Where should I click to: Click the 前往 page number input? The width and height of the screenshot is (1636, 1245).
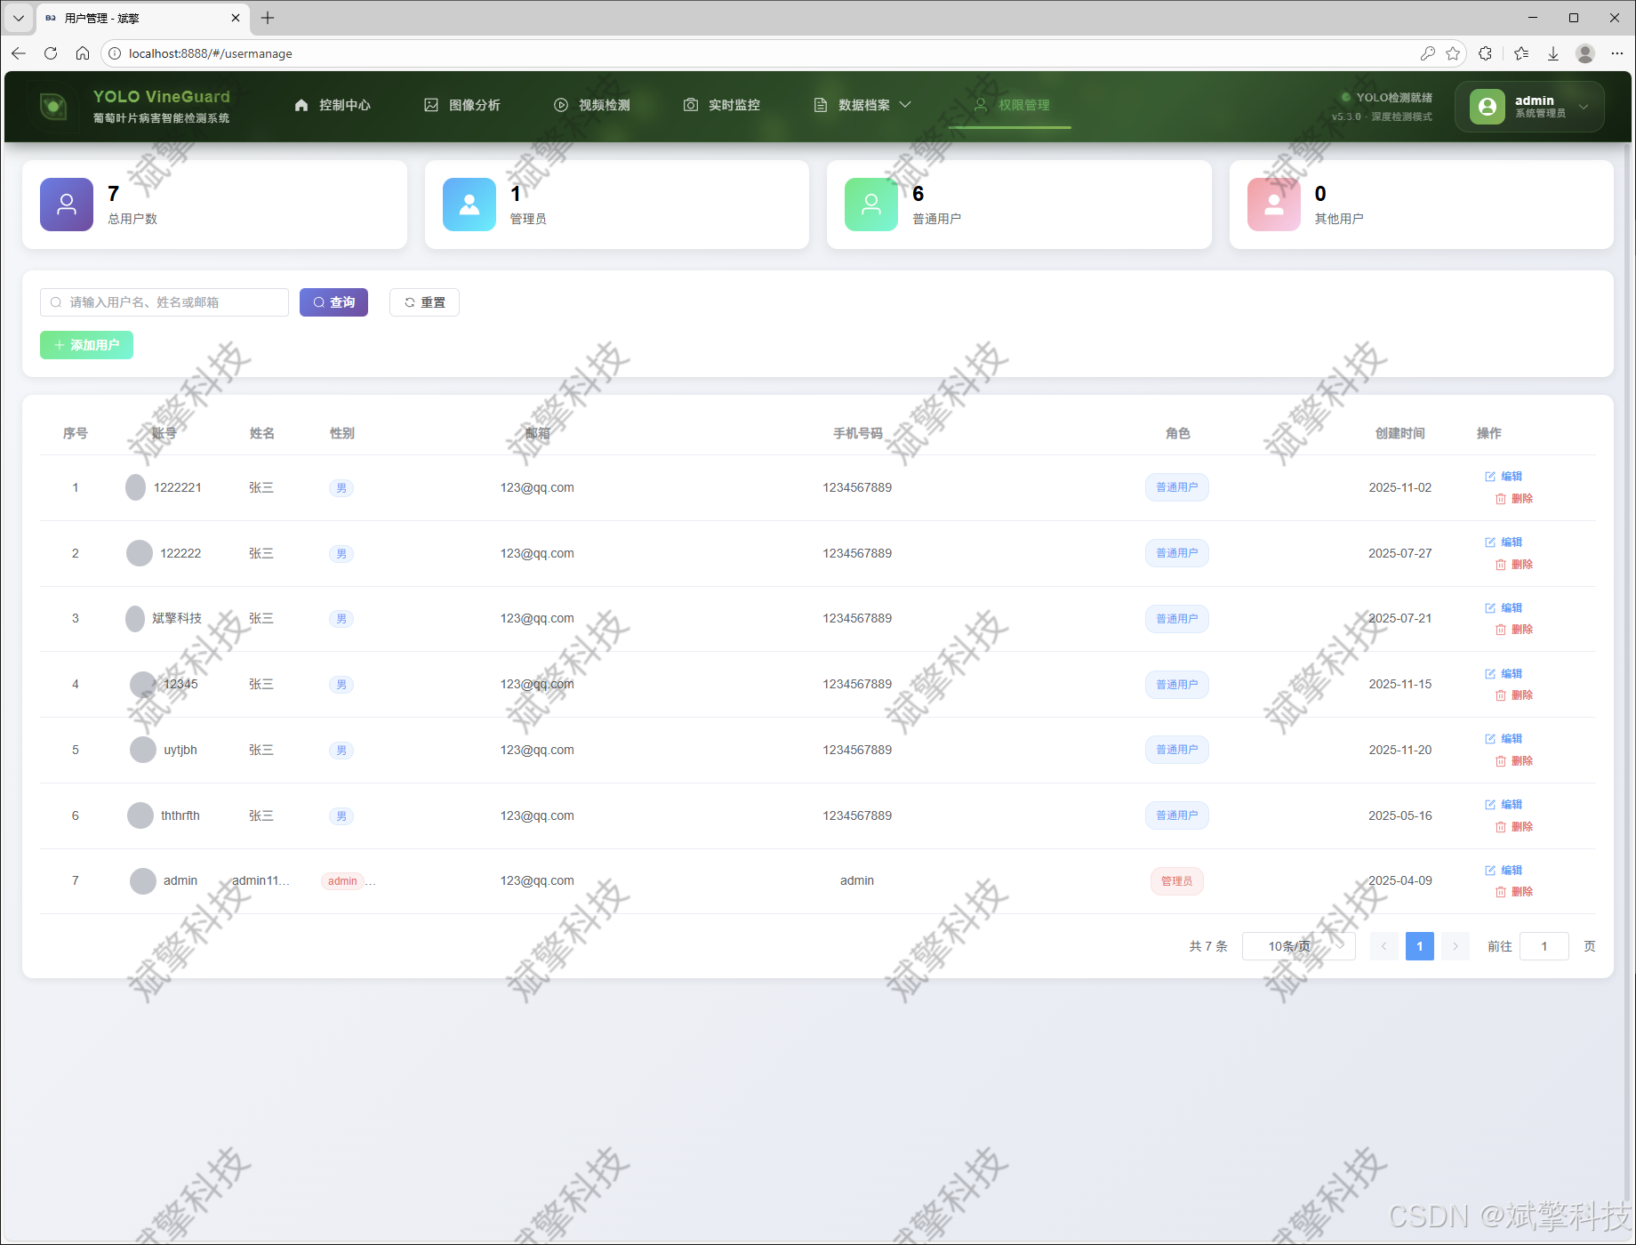point(1544,946)
